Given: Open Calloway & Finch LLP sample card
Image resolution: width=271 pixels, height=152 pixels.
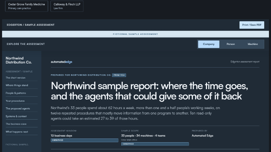Looking at the screenshot, I should [67, 6].
